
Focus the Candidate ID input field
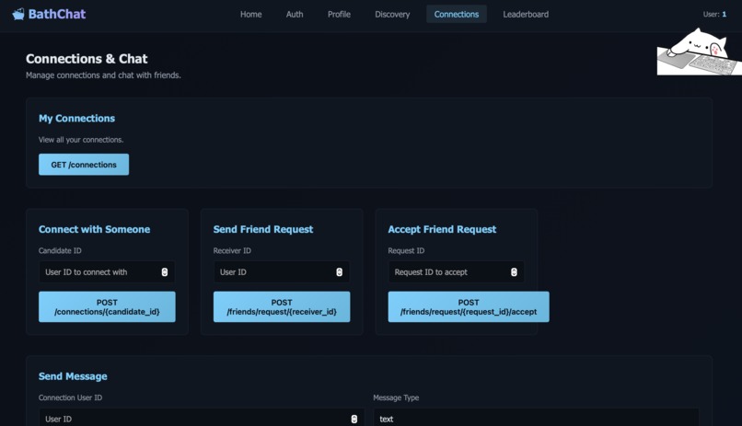pos(107,271)
